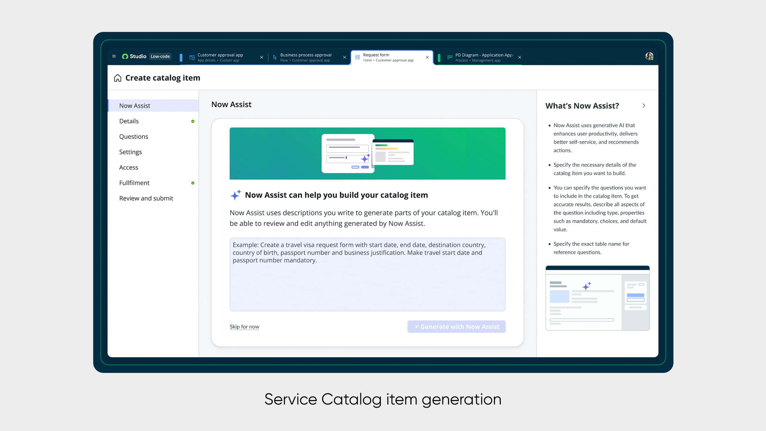Click the green status dot next to Fullfilment
The image size is (766, 431).
click(x=193, y=183)
